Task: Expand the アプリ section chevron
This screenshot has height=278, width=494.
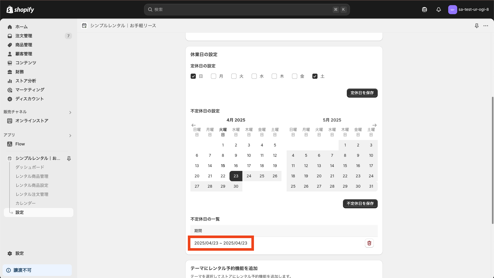Action: (70, 136)
